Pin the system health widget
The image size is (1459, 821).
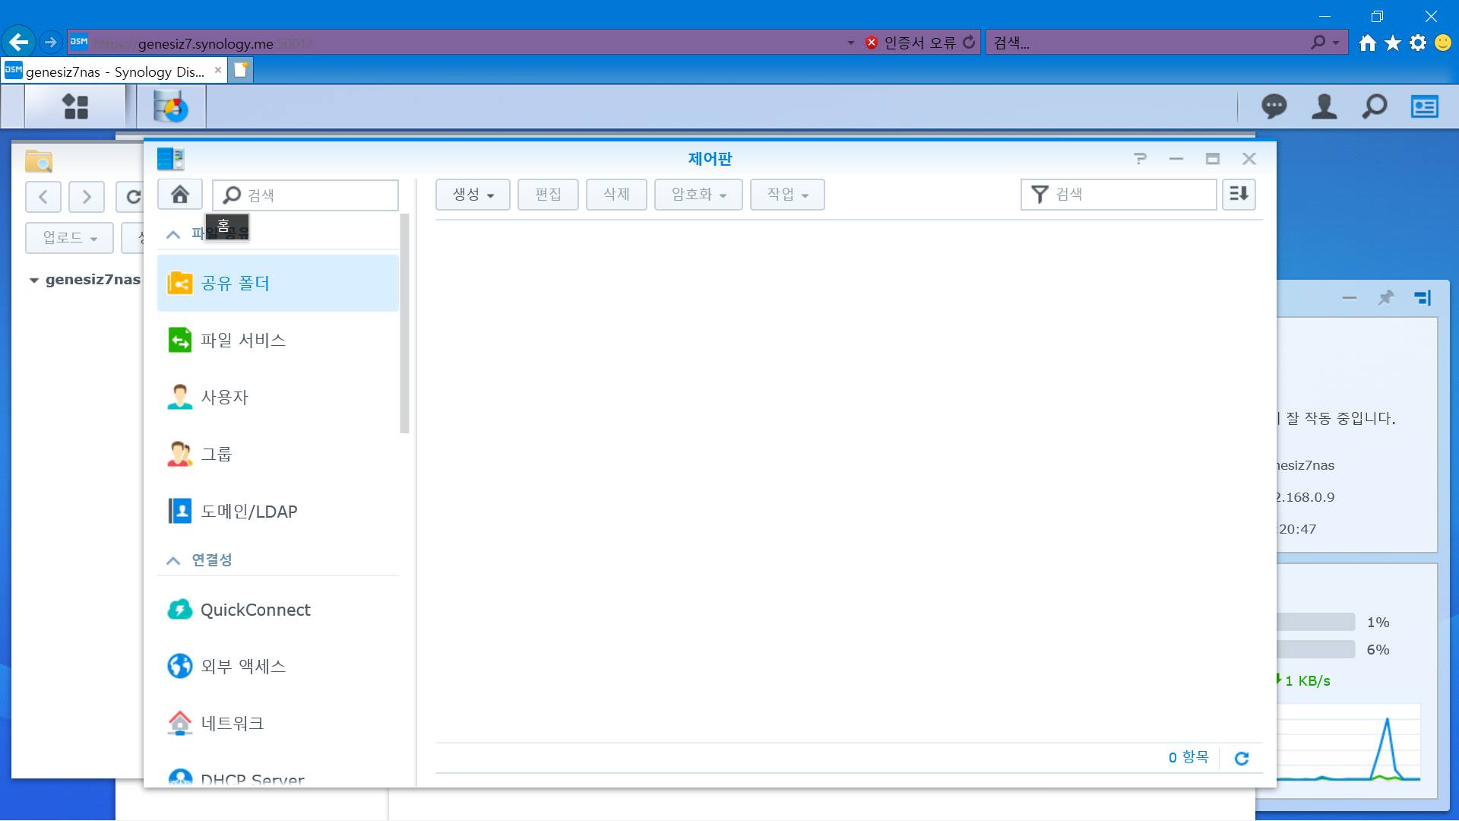(x=1386, y=298)
